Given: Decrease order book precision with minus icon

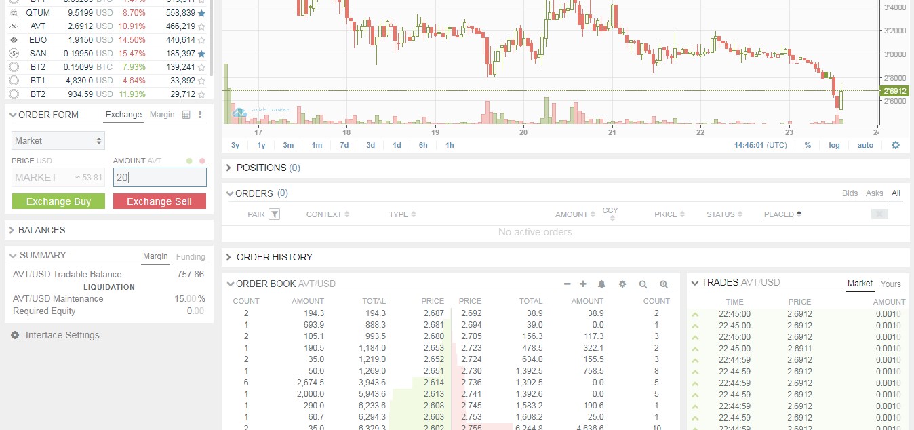Looking at the screenshot, I should [x=567, y=284].
